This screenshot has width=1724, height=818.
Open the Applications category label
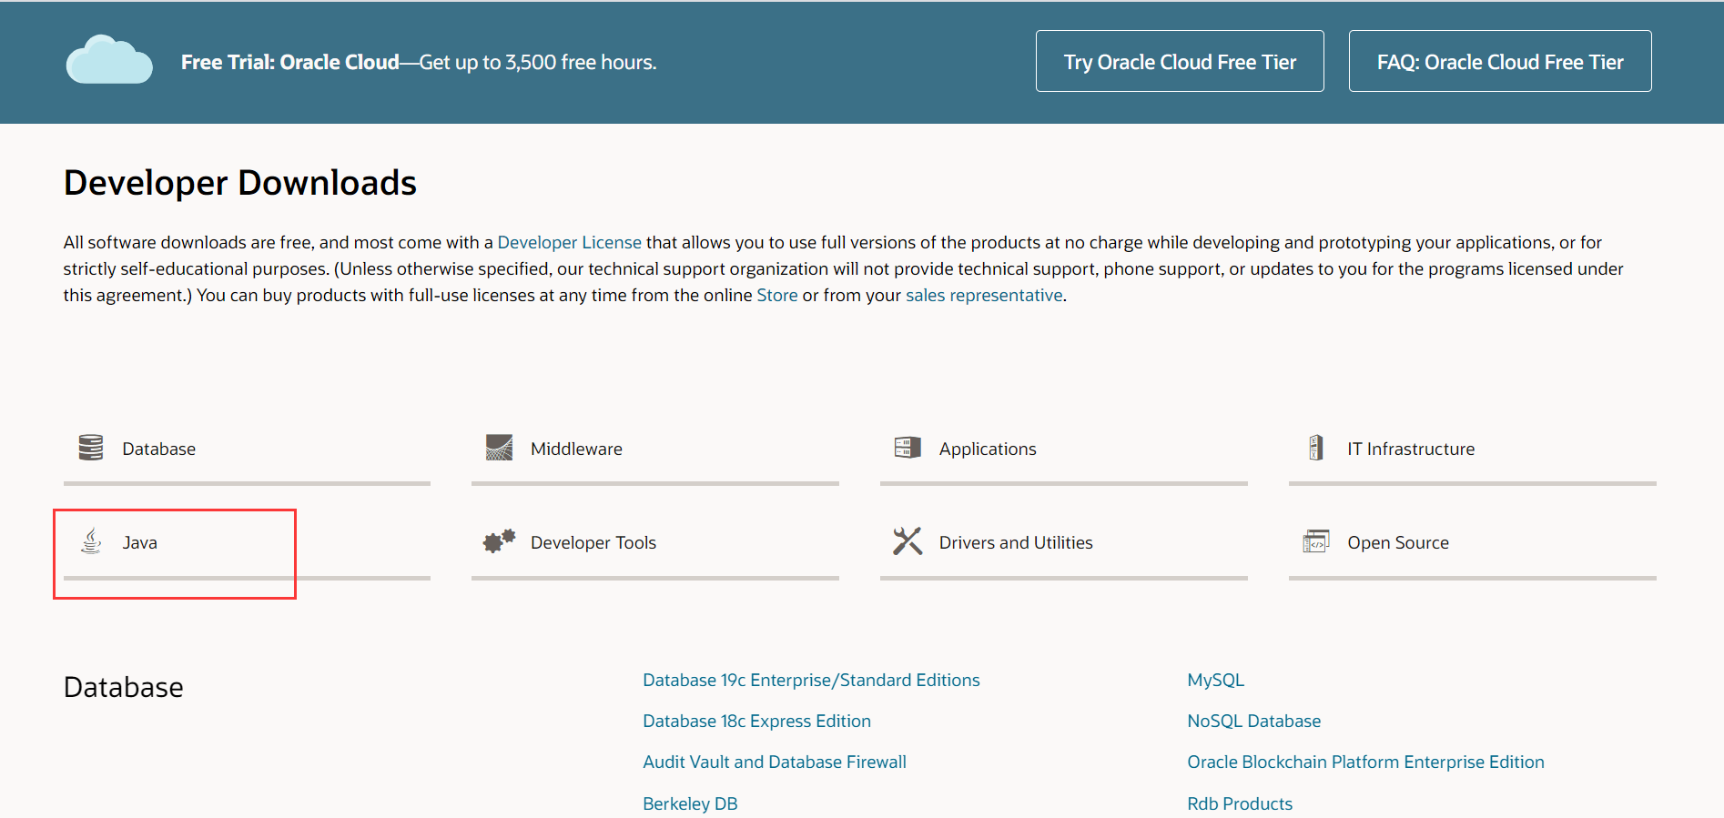pos(988,449)
